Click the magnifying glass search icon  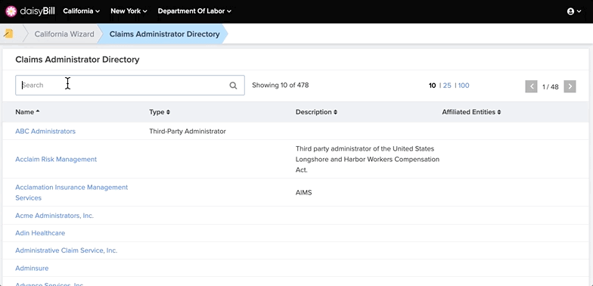point(233,85)
